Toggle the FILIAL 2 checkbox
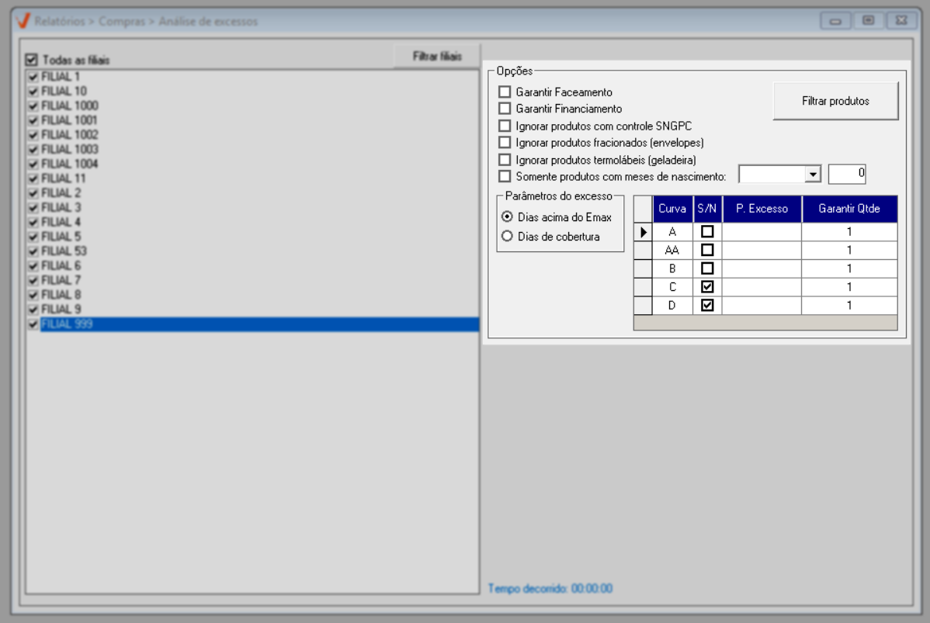Screen dimensions: 930x623 point(33,192)
